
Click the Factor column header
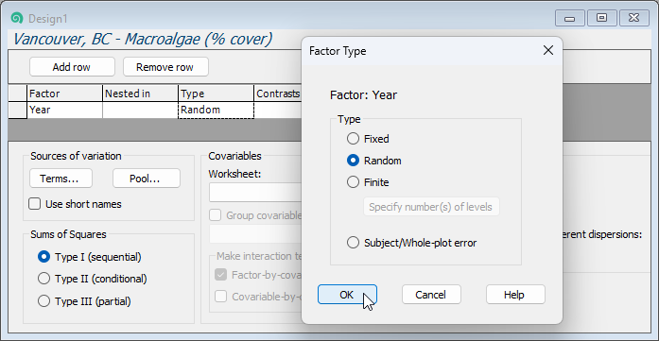tap(64, 94)
